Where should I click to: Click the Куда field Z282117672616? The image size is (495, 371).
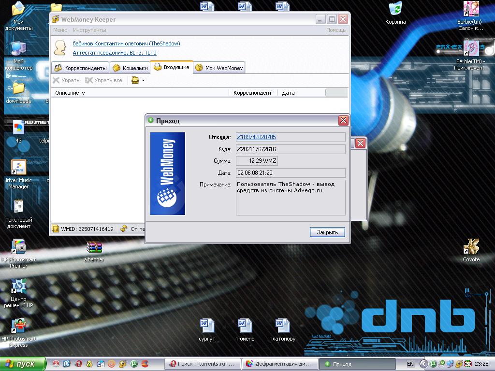pyautogui.click(x=291, y=149)
